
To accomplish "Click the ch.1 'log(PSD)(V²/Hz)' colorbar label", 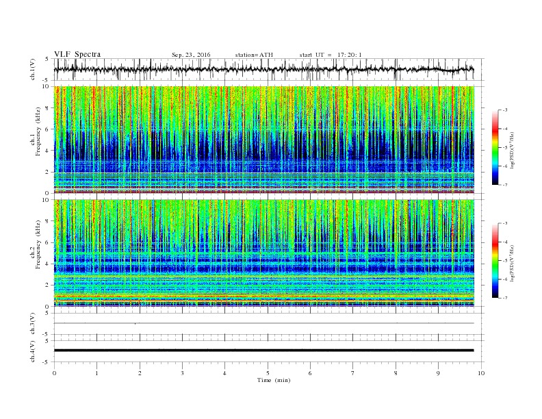I will 513,151.
